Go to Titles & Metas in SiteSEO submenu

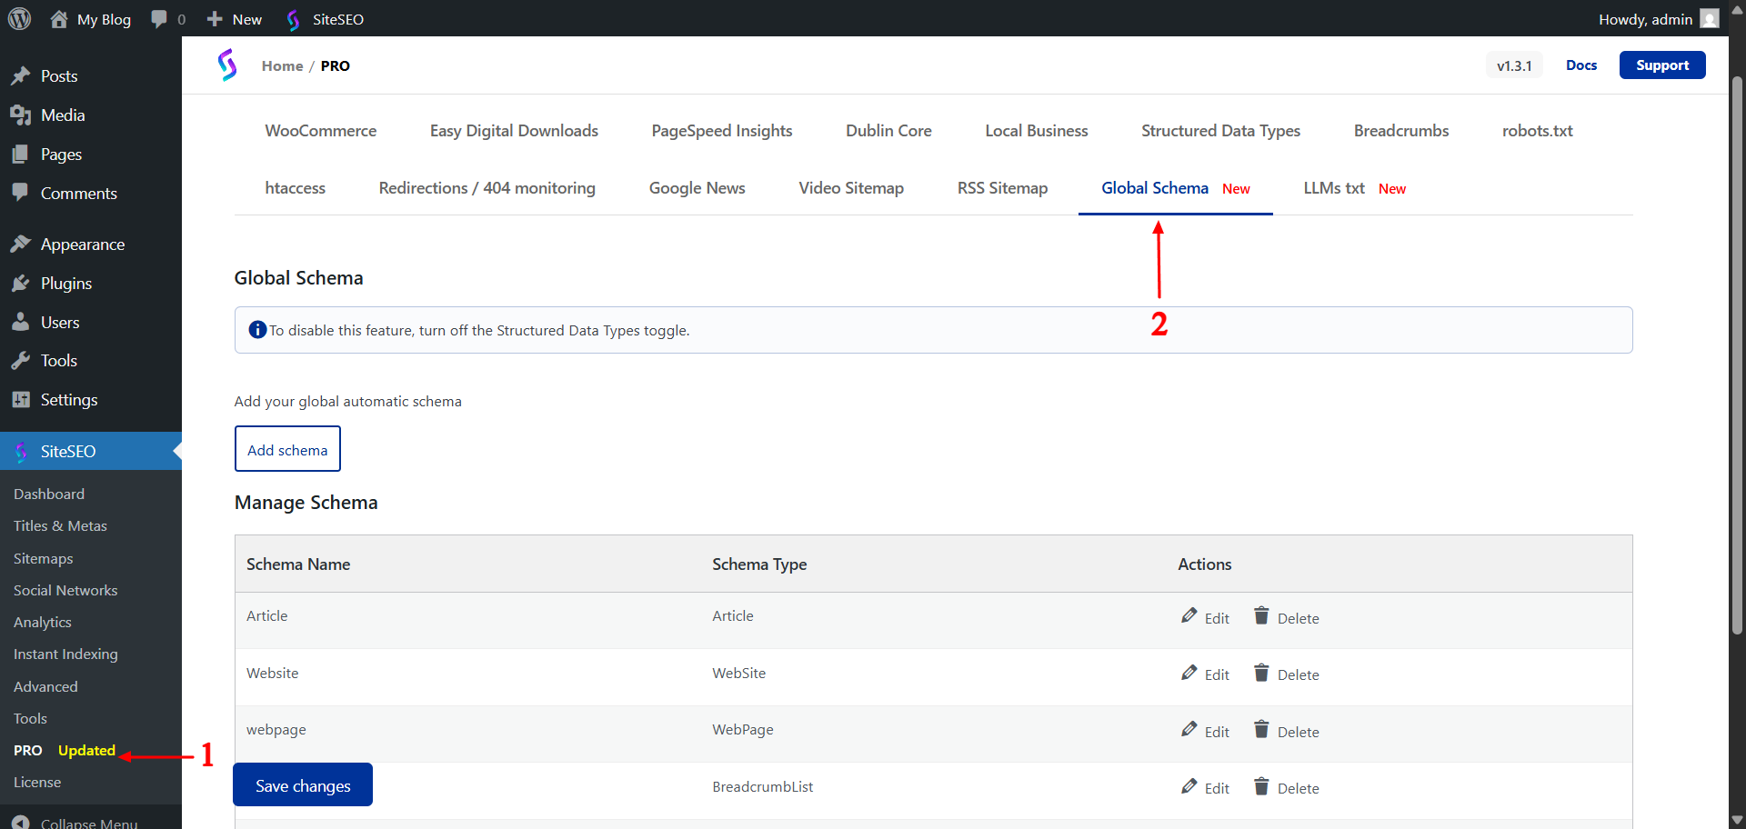coord(60,526)
